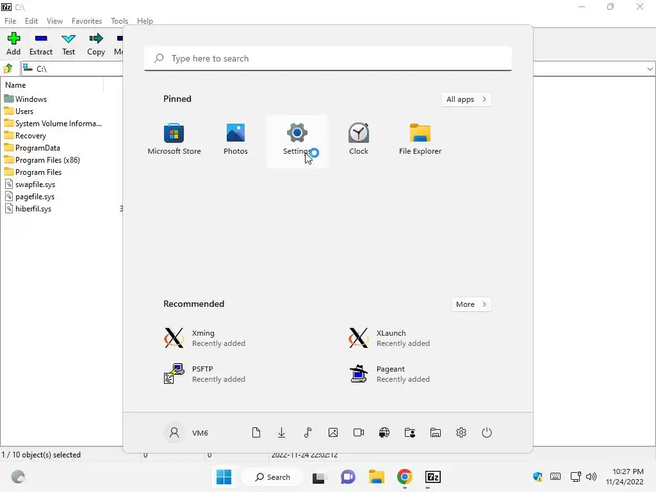Screen dimensions: 656x492
Task: Switch to 7-Zip taskbar icon
Action: 433,477
